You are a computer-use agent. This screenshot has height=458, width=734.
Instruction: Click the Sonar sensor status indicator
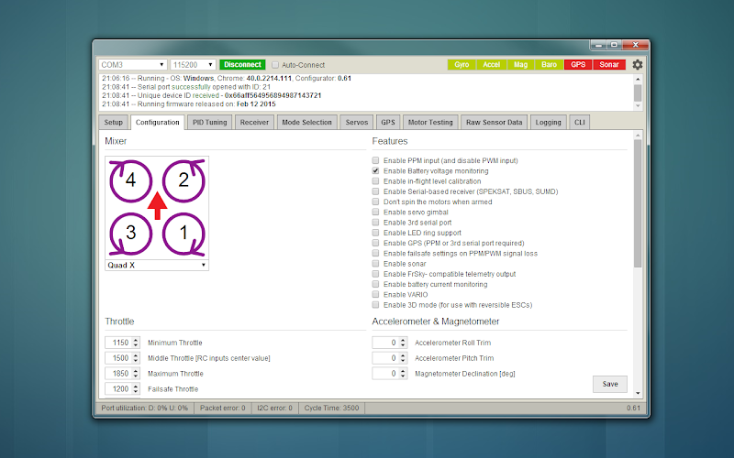click(x=609, y=64)
